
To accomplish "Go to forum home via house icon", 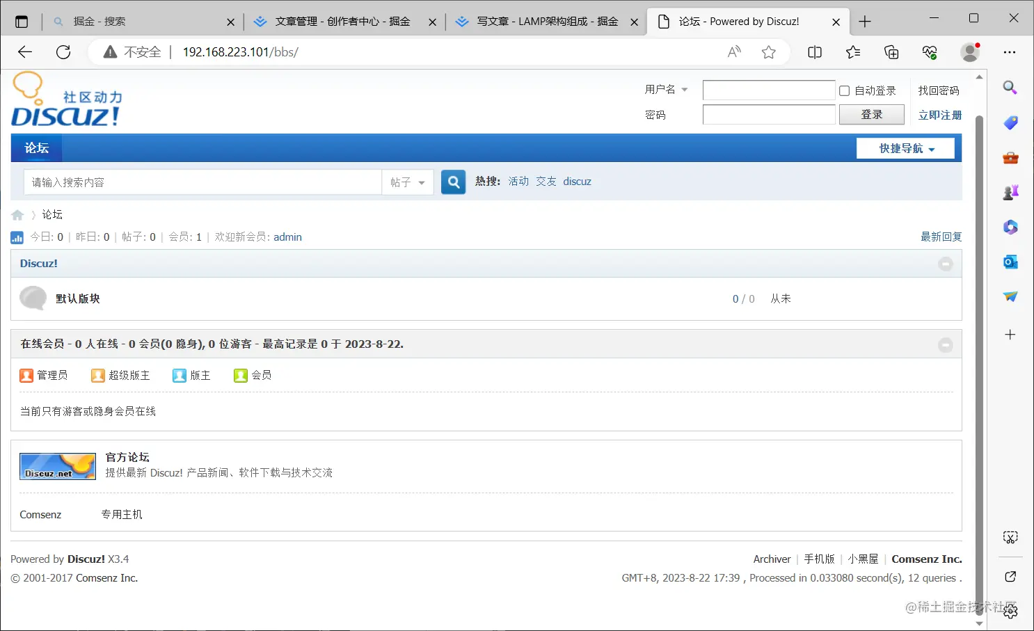I will coord(17,215).
